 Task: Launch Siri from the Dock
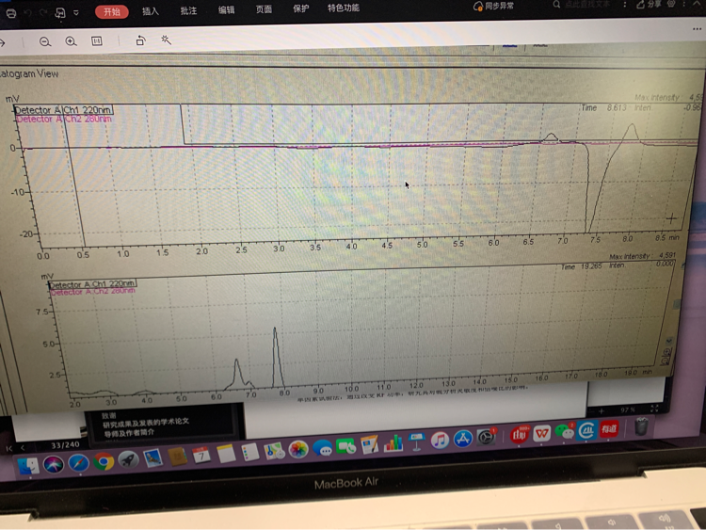pyautogui.click(x=54, y=464)
